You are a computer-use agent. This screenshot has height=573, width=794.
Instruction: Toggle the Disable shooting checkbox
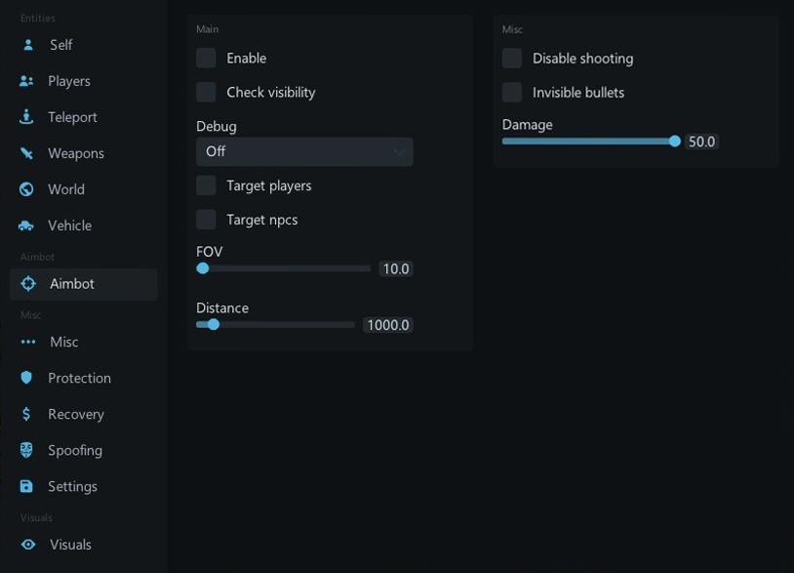click(x=512, y=59)
